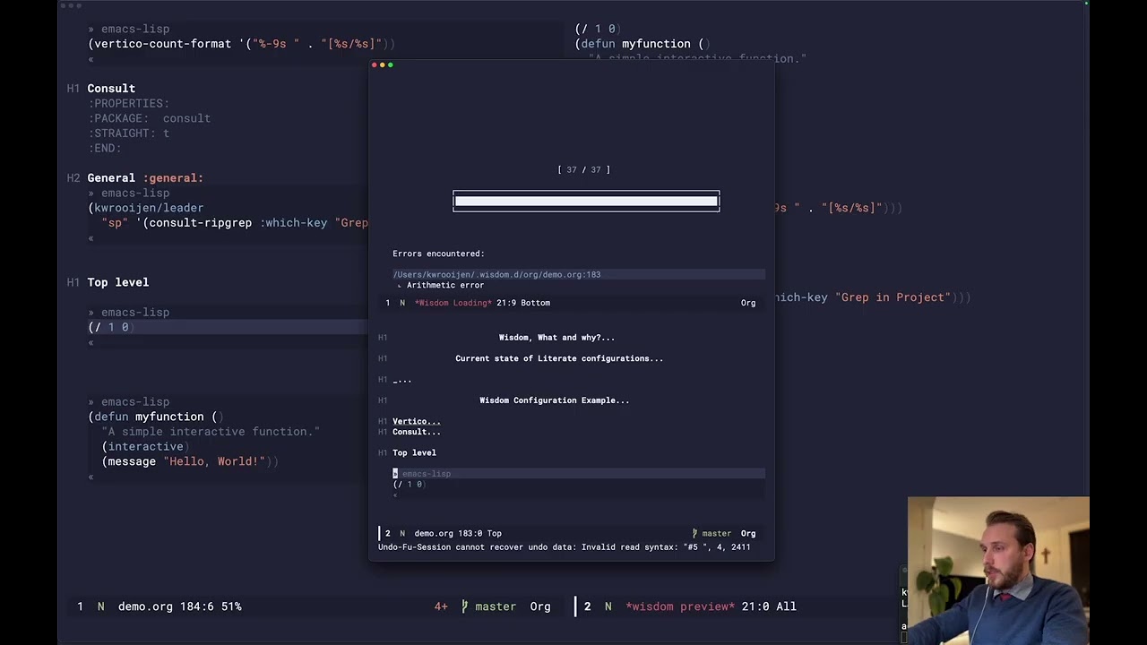
Task: Click the window number 1 in main left modeline
Action: point(80,606)
